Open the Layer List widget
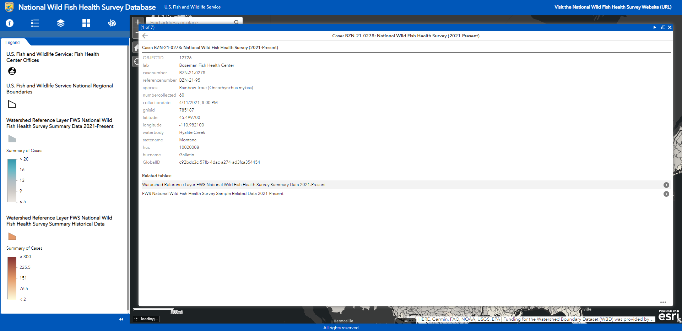The height and width of the screenshot is (331, 682). [61, 23]
